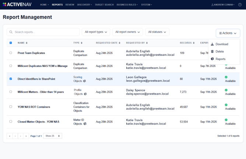Click Selected 1 of 6 reports text
Image resolution: width=246 pixels, height=159 pixels.
(x=228, y=136)
